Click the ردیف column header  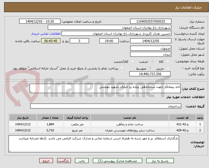click(200, 118)
